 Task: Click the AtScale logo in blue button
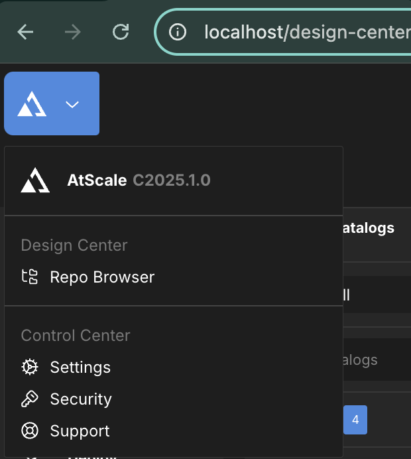click(x=32, y=104)
